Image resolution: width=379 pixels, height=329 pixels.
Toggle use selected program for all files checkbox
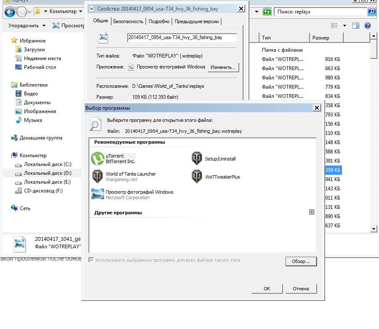[x=91, y=260]
